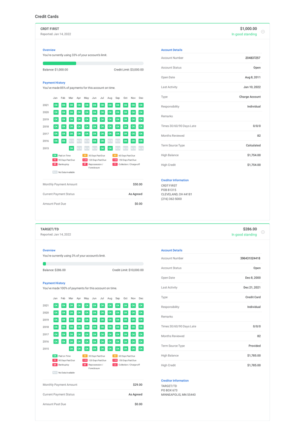Click Bankruptcy BR legend badge, TARGET/TD
The image size is (305, 431).
coord(55,365)
